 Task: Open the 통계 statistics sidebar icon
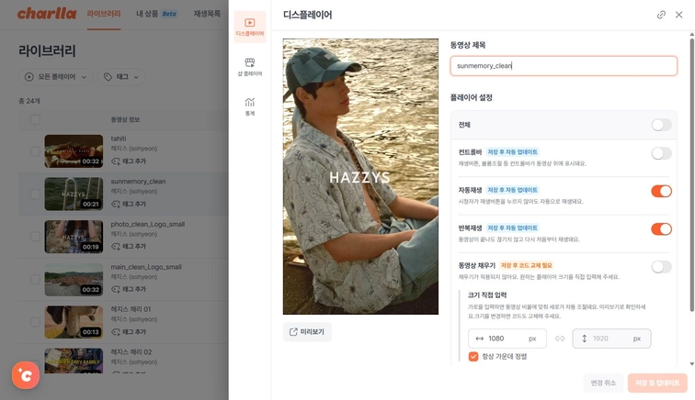250,106
